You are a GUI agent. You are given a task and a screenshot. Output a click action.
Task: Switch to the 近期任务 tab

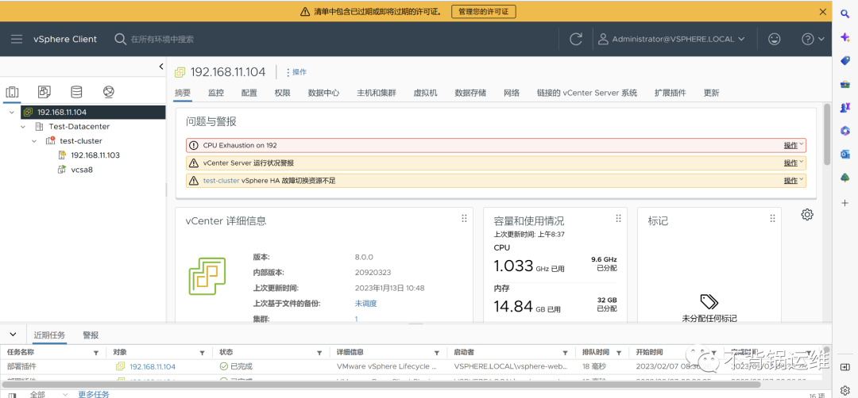(x=49, y=335)
